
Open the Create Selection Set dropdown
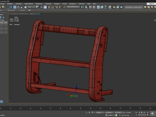click(x=73, y=7)
